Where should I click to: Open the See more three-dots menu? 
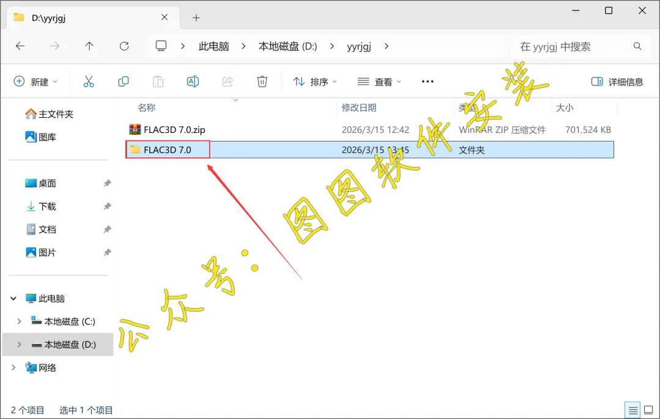428,82
